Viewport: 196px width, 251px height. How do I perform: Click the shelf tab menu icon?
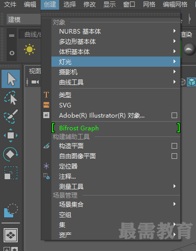point(12,36)
